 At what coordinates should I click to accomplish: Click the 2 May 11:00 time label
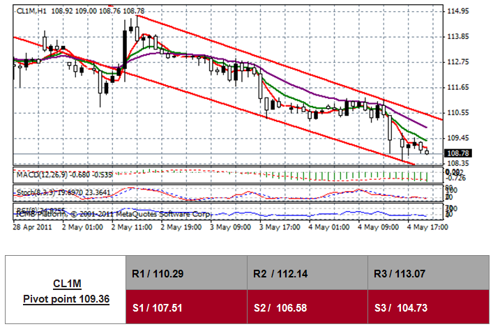click(x=132, y=227)
